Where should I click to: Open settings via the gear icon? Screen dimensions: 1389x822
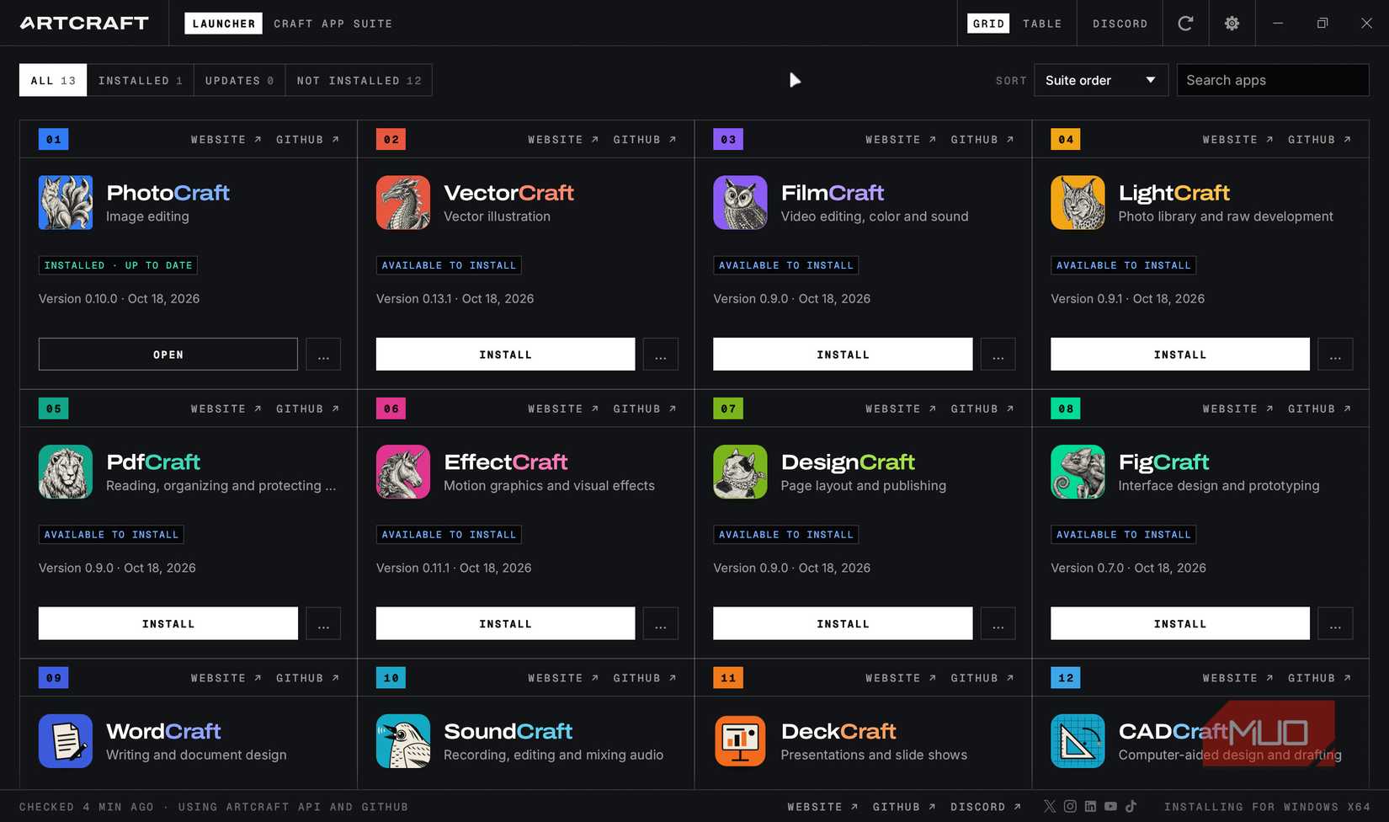tap(1232, 24)
